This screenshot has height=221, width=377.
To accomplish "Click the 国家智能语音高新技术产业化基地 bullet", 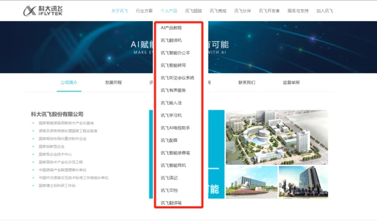I will click(66, 123).
